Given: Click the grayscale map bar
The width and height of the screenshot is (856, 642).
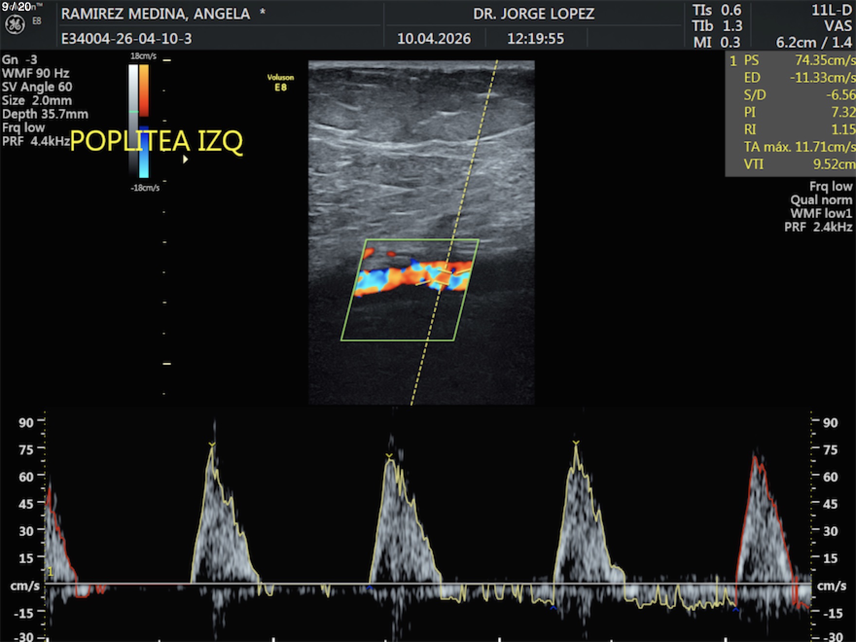Looking at the screenshot, I should tap(133, 119).
